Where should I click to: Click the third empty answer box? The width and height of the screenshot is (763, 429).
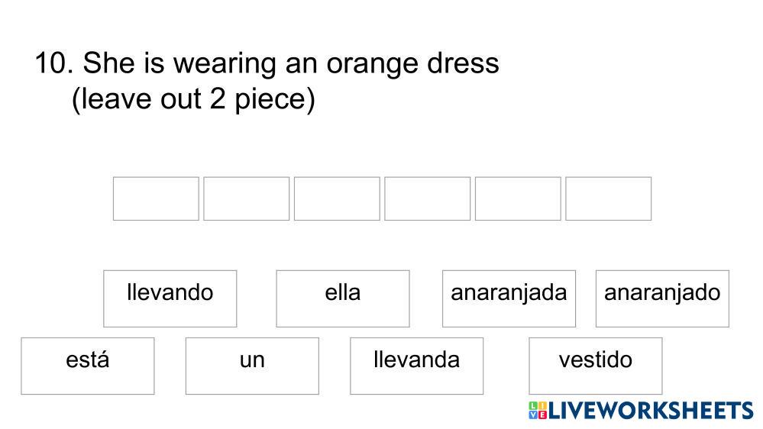pos(337,198)
